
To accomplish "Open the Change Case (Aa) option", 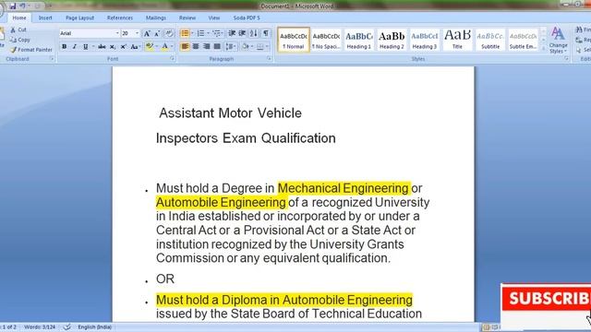I will pos(135,47).
